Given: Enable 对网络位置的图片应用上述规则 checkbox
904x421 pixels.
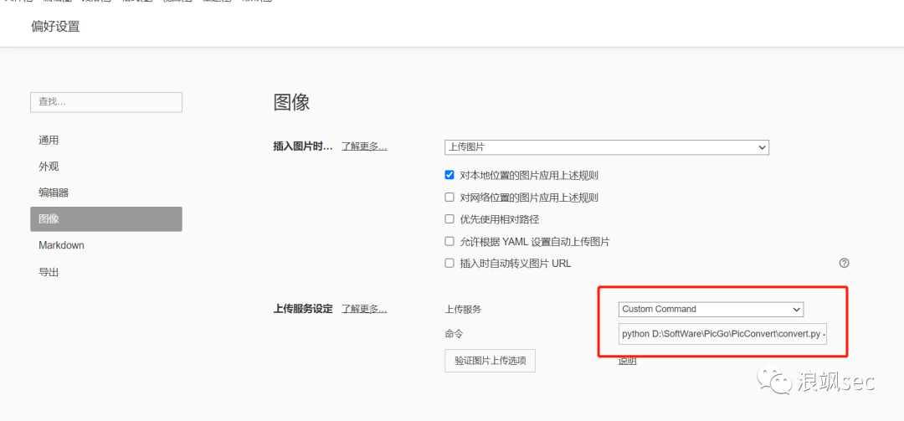Looking at the screenshot, I should click(x=449, y=198).
